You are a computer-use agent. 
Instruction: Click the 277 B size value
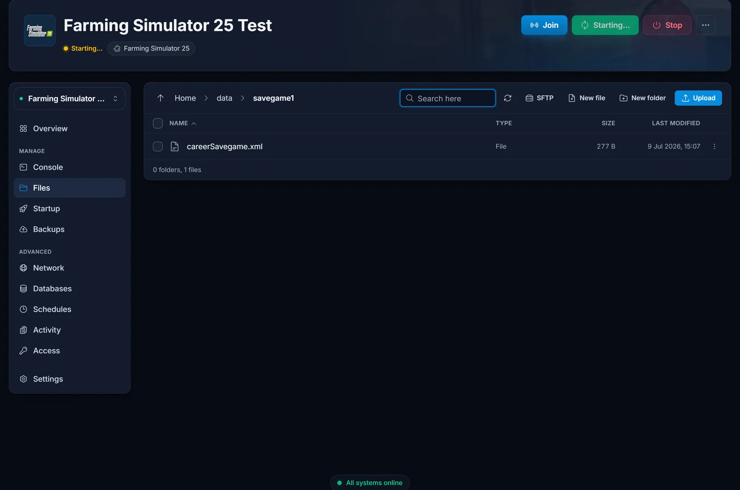click(606, 146)
